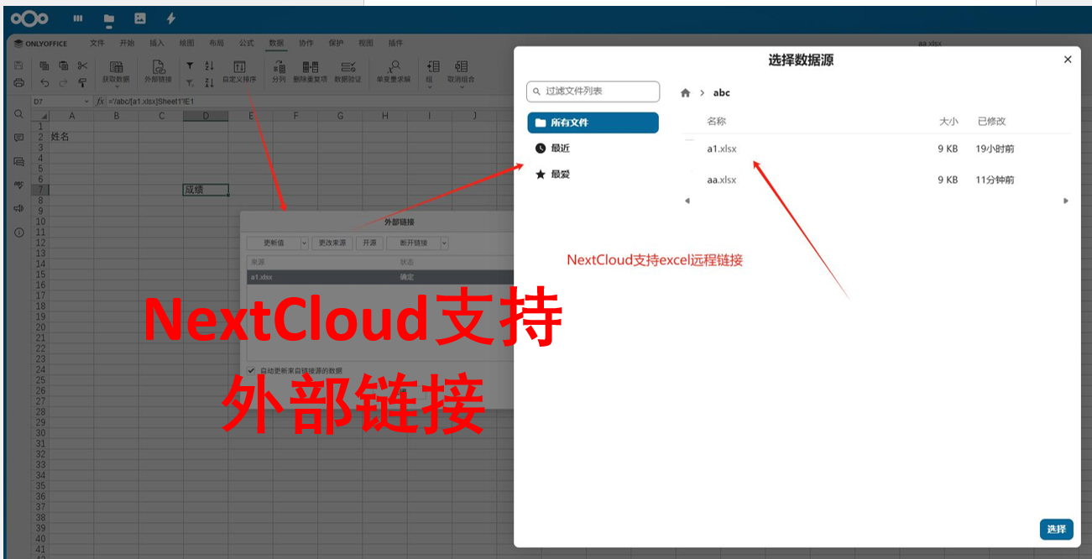Screen dimensions: 1092x559
Task: Click the 开源 open source button
Action: click(369, 243)
